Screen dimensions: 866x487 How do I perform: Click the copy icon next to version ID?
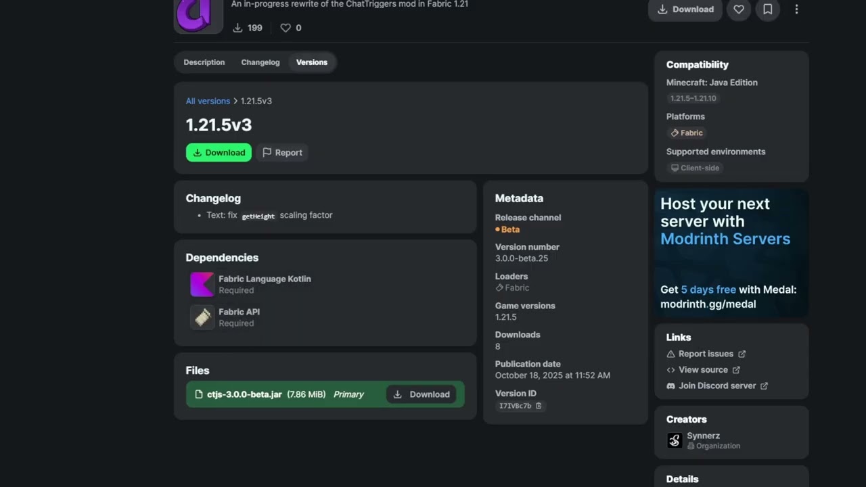point(539,406)
